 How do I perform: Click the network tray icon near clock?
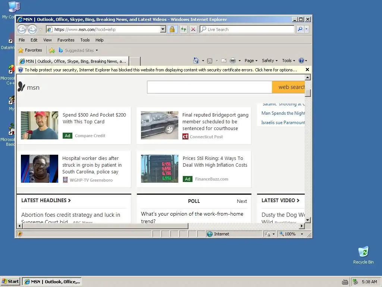pos(355,282)
